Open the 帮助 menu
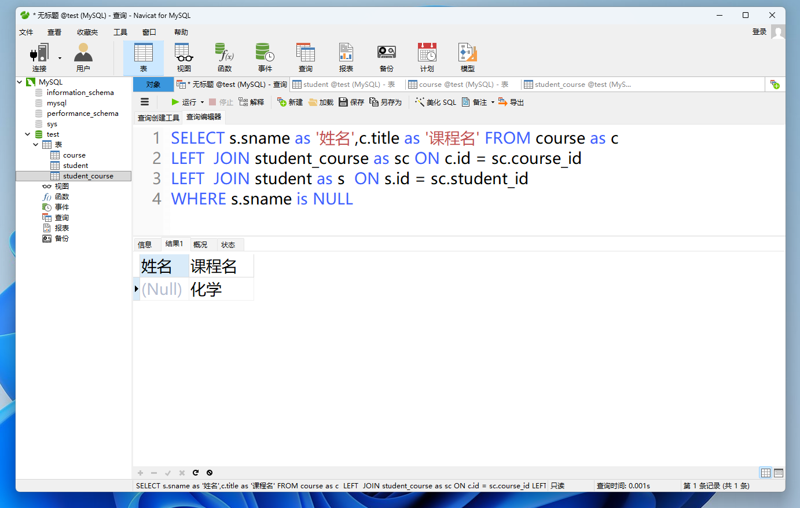The height and width of the screenshot is (508, 800). point(181,32)
